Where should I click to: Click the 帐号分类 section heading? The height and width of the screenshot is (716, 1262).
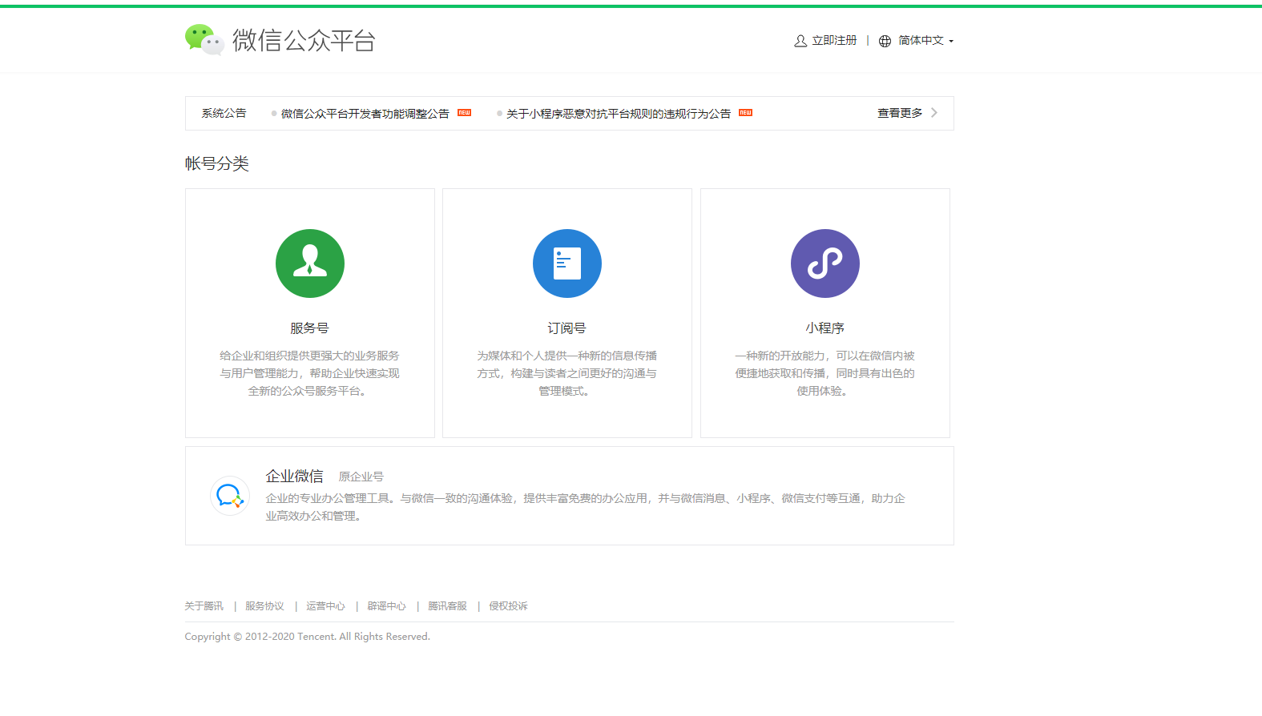[x=217, y=163]
